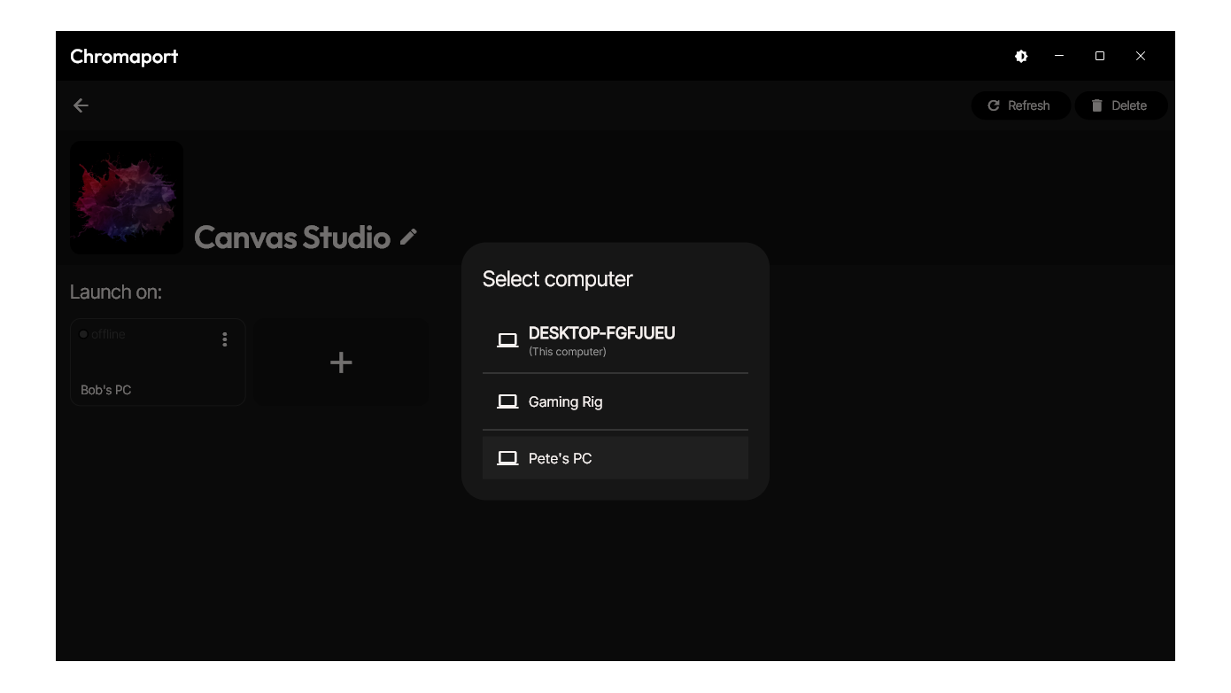Click the laptop icon beside Pete's PC
The image size is (1231, 693).
tap(507, 458)
